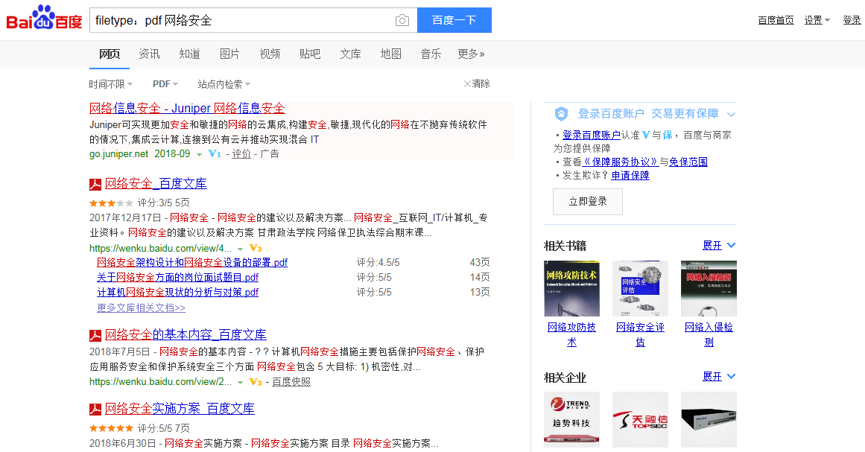Open 计算机网络安全现状的分析与对策.pdf
Viewport: 865px width, 452px height.
tap(177, 292)
